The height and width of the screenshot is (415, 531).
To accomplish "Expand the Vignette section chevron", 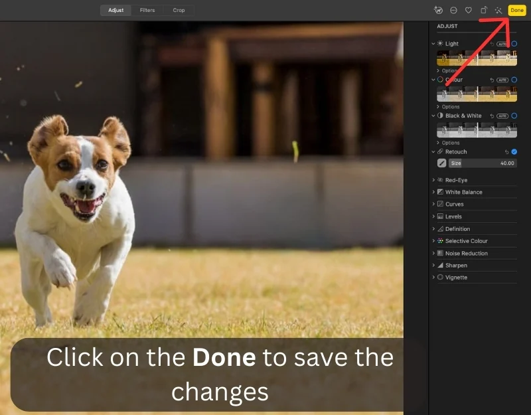I will point(433,277).
